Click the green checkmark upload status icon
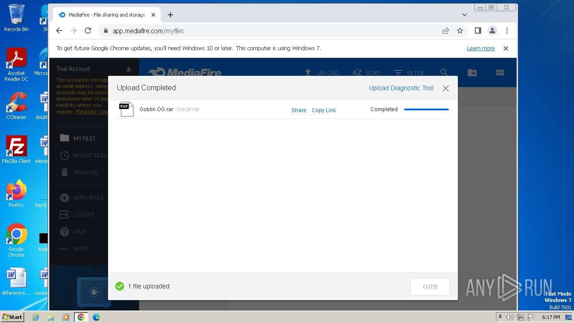 (120, 286)
